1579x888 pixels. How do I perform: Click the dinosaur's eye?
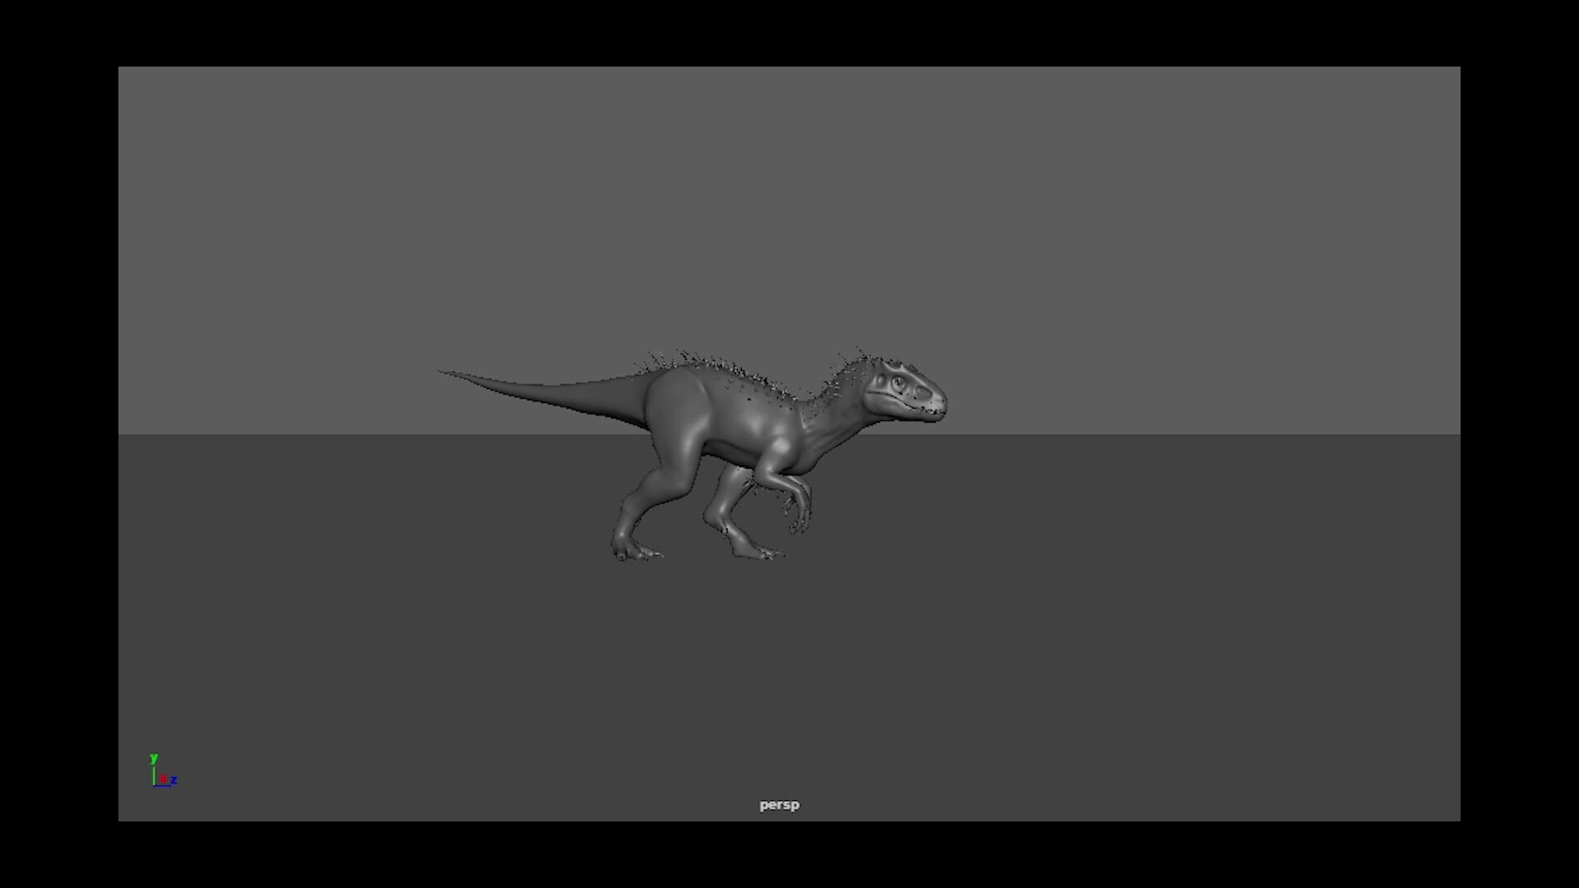897,381
